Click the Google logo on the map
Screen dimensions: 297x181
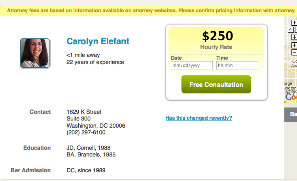(291, 97)
